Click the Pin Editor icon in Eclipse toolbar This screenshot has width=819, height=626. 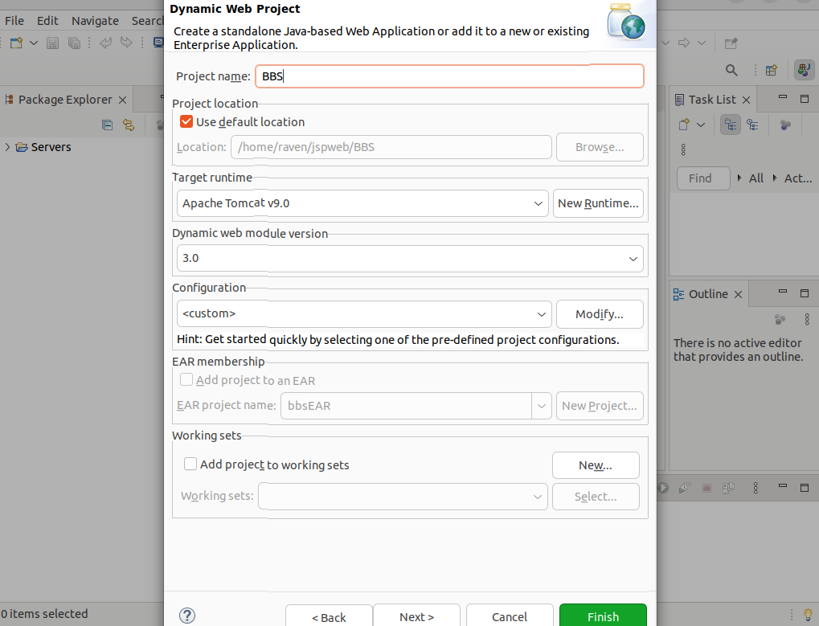point(731,43)
